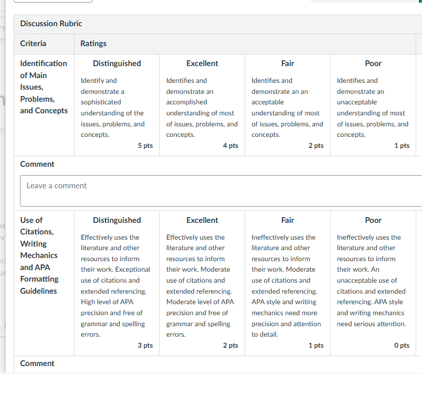Choose Fair 2 pts rating for Identification
Image resolution: width=422 pixels, height=397 pixels.
click(x=288, y=105)
